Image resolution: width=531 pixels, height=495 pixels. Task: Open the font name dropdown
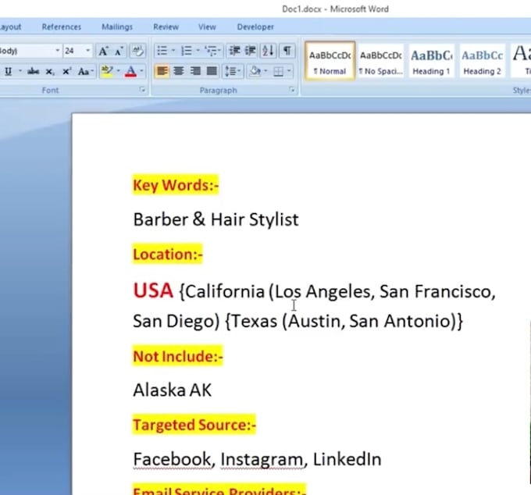tap(58, 51)
